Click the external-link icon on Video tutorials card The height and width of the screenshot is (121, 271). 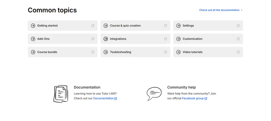point(238,52)
